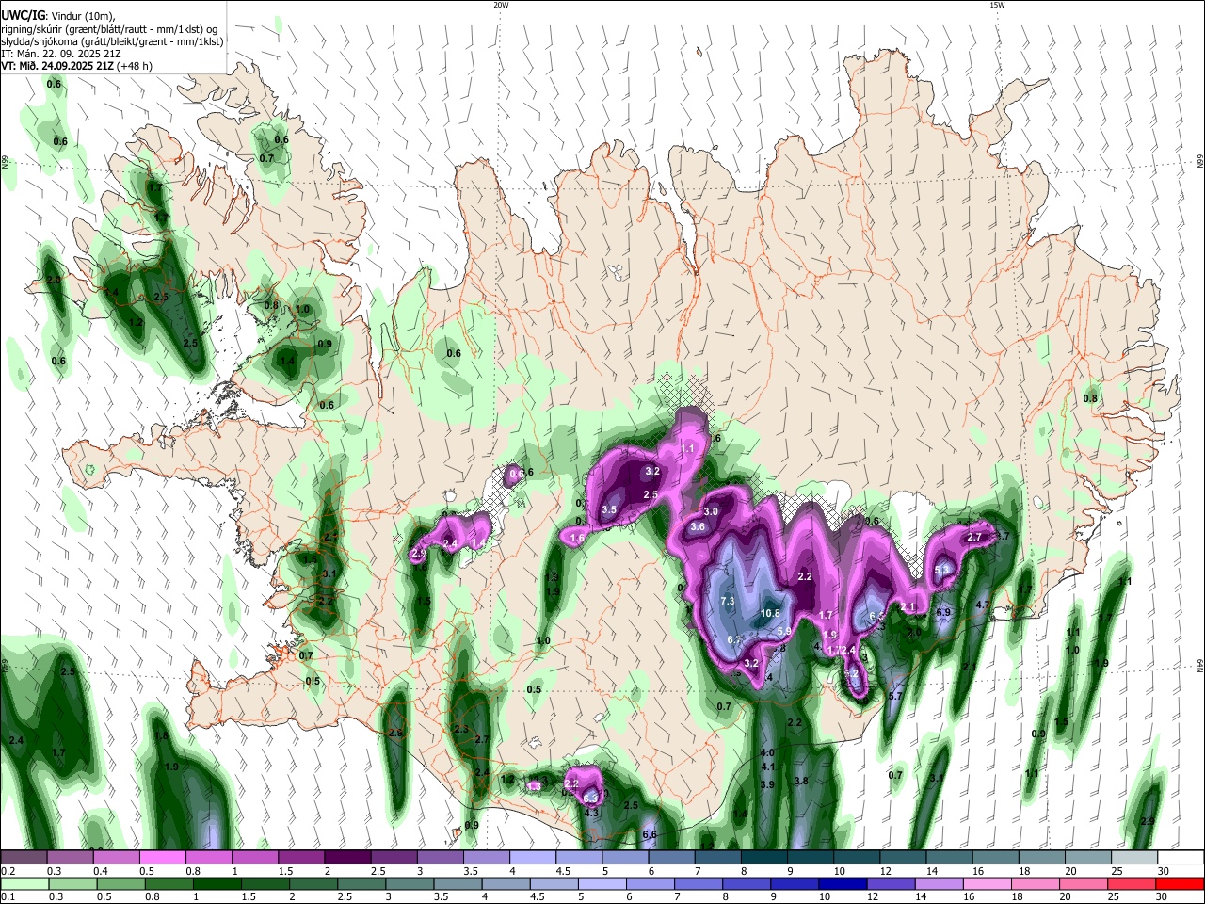The image size is (1205, 904).
Task: Click the '0.1' label in the rain legend
Action: [x=8, y=897]
